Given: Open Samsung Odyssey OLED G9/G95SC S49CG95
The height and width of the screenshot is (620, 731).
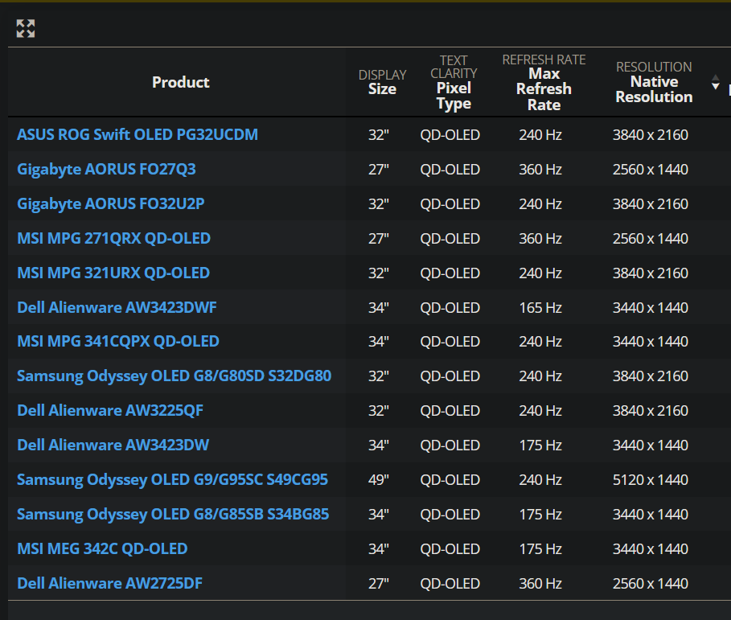Looking at the screenshot, I should (172, 479).
